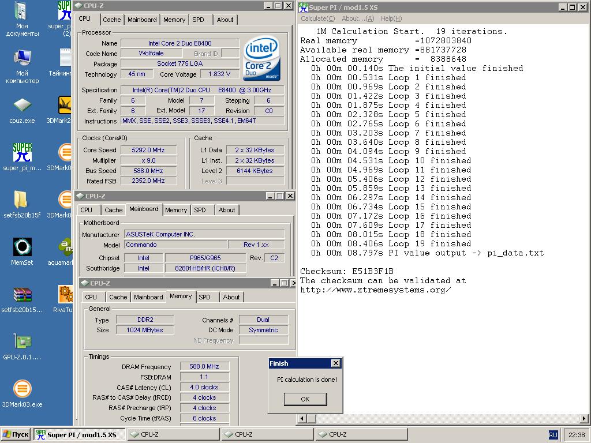Open Help menu in Super PI
591x443 pixels.
(x=391, y=18)
